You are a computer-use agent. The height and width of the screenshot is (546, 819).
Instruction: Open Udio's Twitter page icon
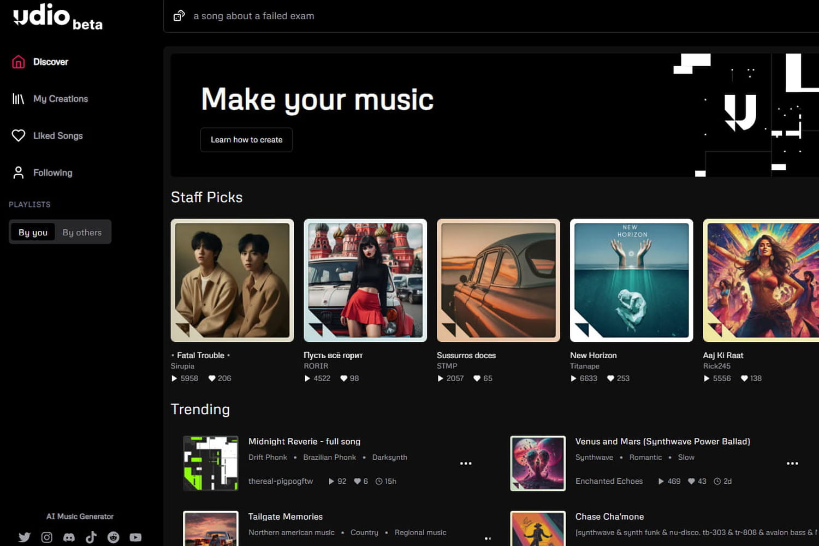[25, 537]
